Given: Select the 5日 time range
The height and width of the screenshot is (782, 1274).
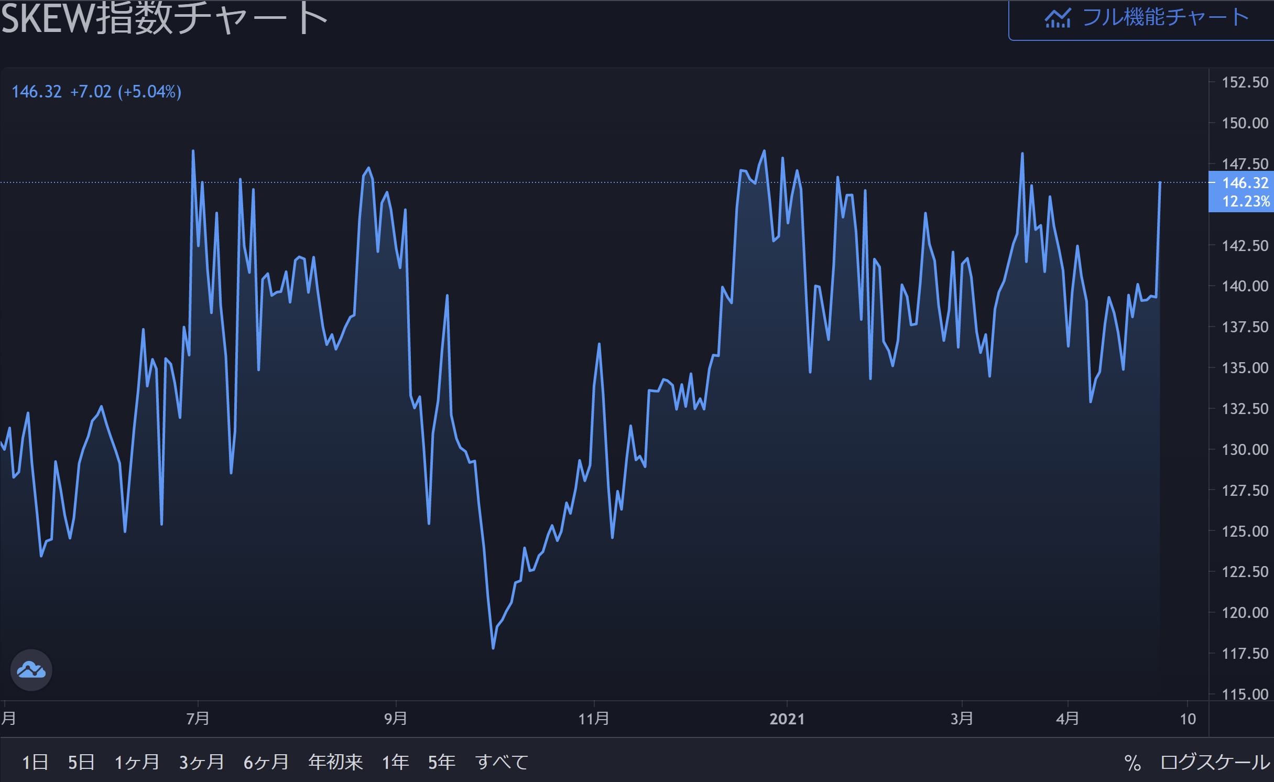Looking at the screenshot, I should 81,762.
